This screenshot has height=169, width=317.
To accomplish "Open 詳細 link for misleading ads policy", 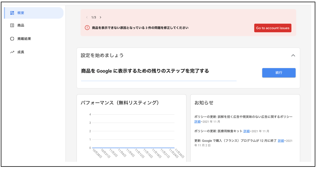I will 197,122.
